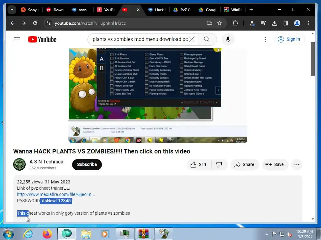This screenshot has height=240, width=321.
Task: Like the video with 211 likes
Action: pyautogui.click(x=198, y=164)
